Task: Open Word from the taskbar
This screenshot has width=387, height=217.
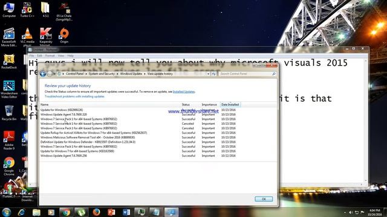Action: click(x=126, y=212)
